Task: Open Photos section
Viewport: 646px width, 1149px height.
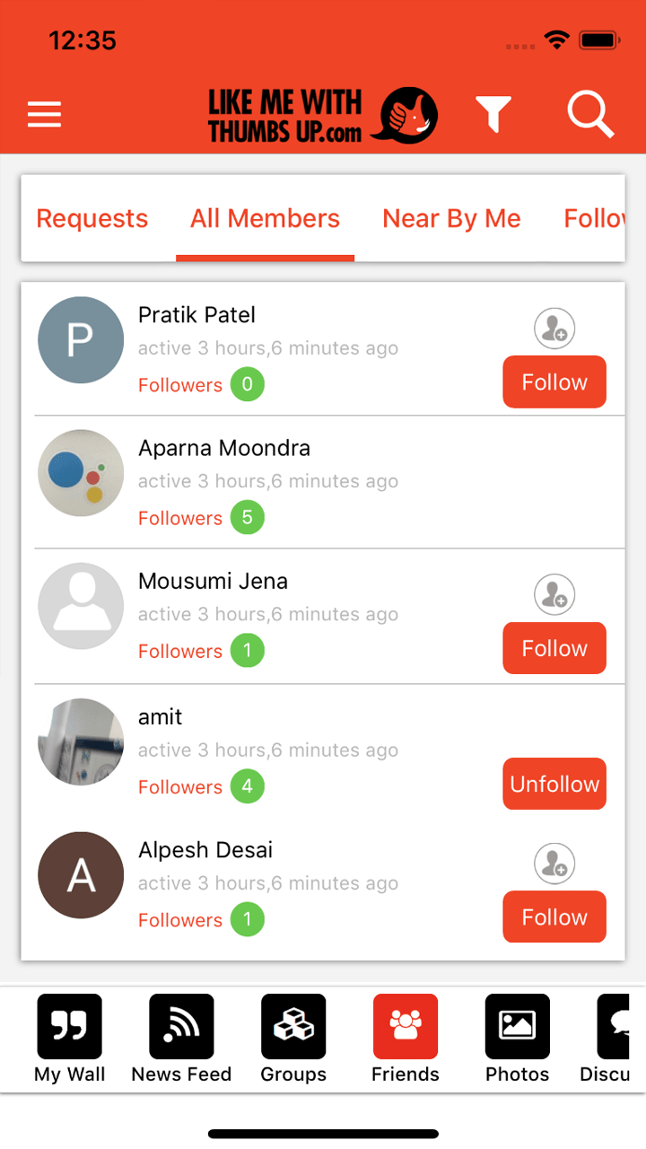Action: (x=517, y=1038)
